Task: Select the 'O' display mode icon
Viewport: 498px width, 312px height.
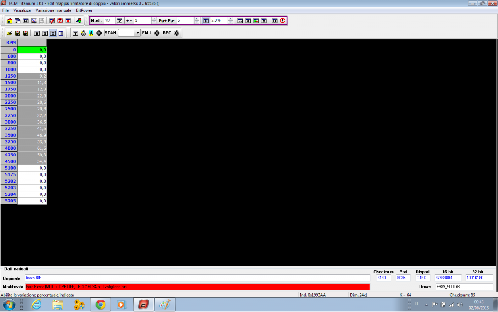Action: pyautogui.click(x=45, y=33)
